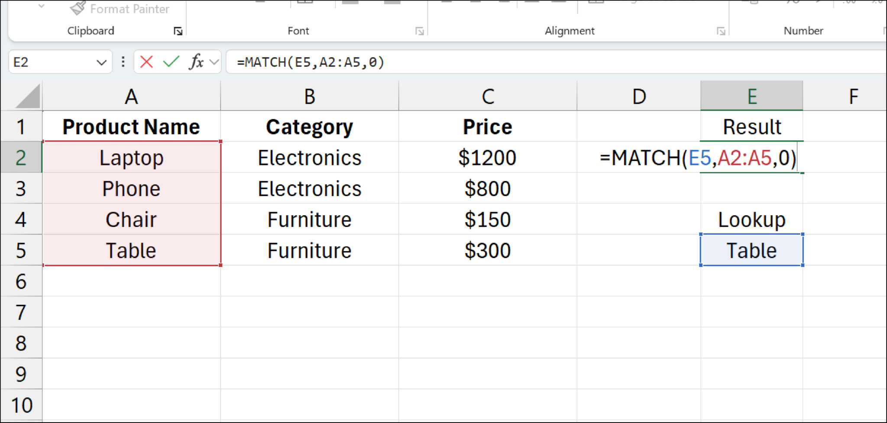Collapse the Name Box range list
The image size is (887, 423).
[x=100, y=62]
